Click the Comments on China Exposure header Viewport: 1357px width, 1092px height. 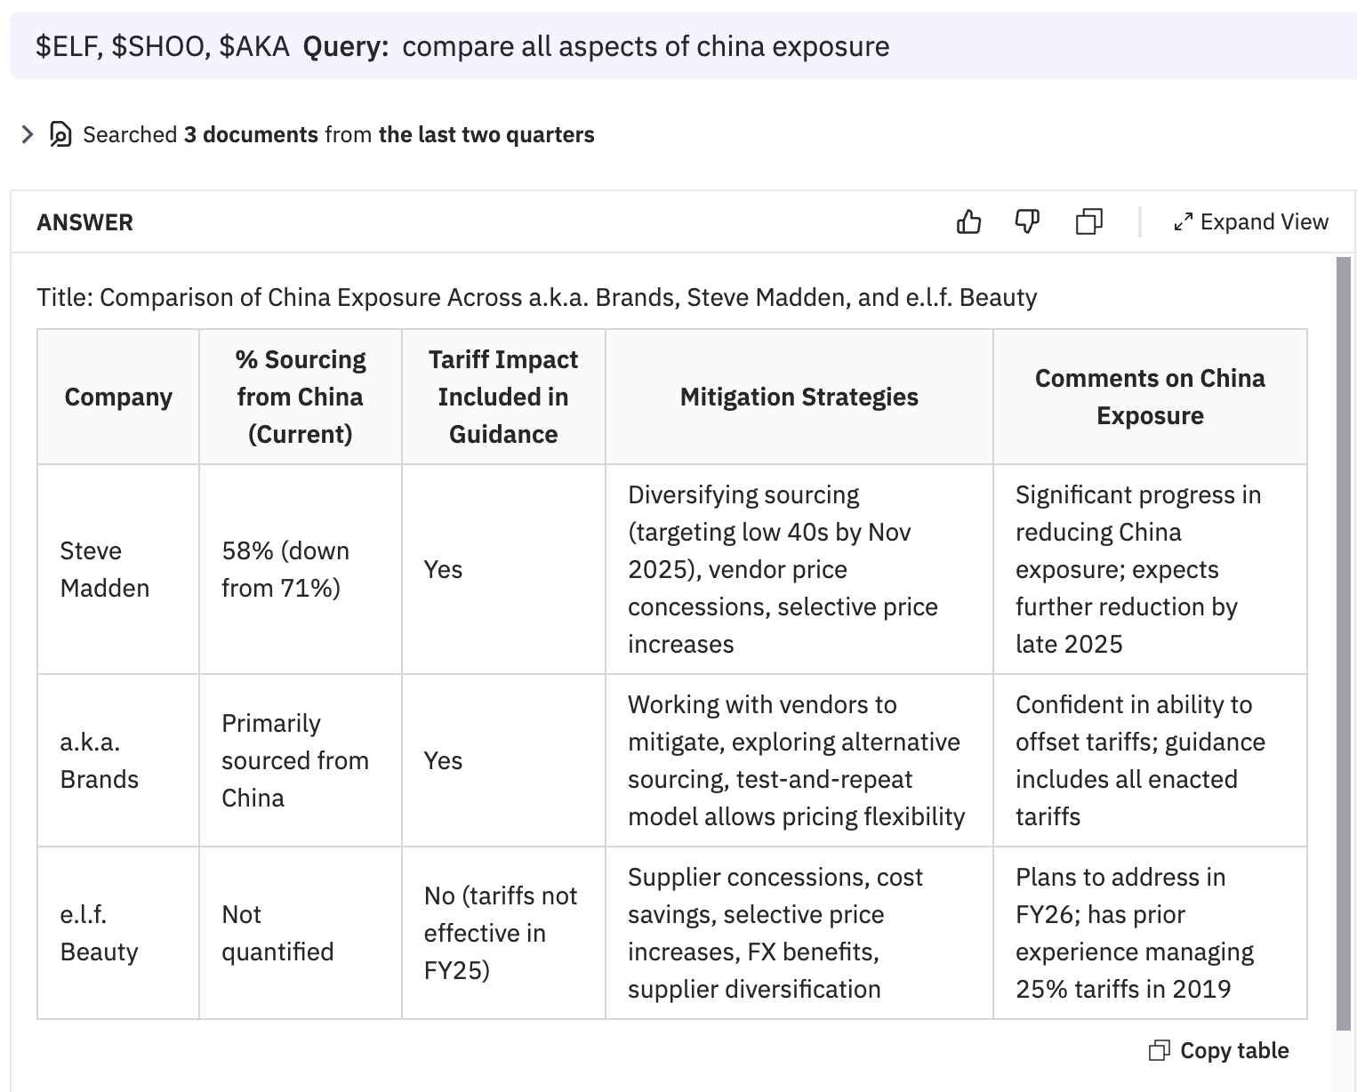[x=1149, y=397]
